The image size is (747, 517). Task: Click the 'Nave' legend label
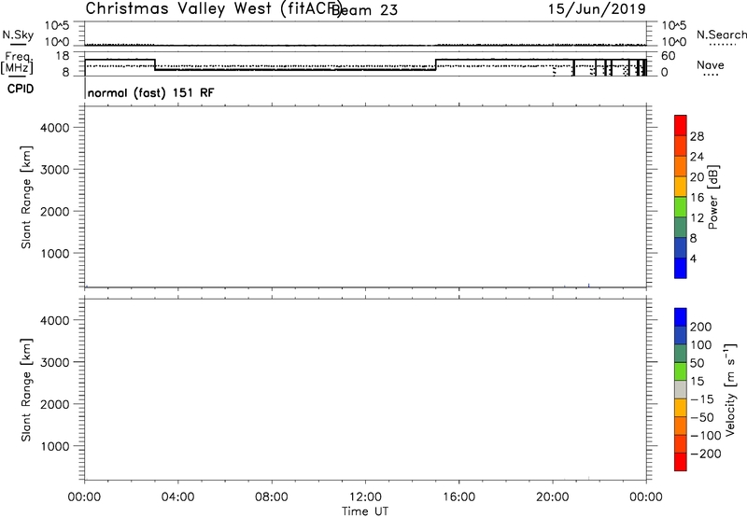710,64
